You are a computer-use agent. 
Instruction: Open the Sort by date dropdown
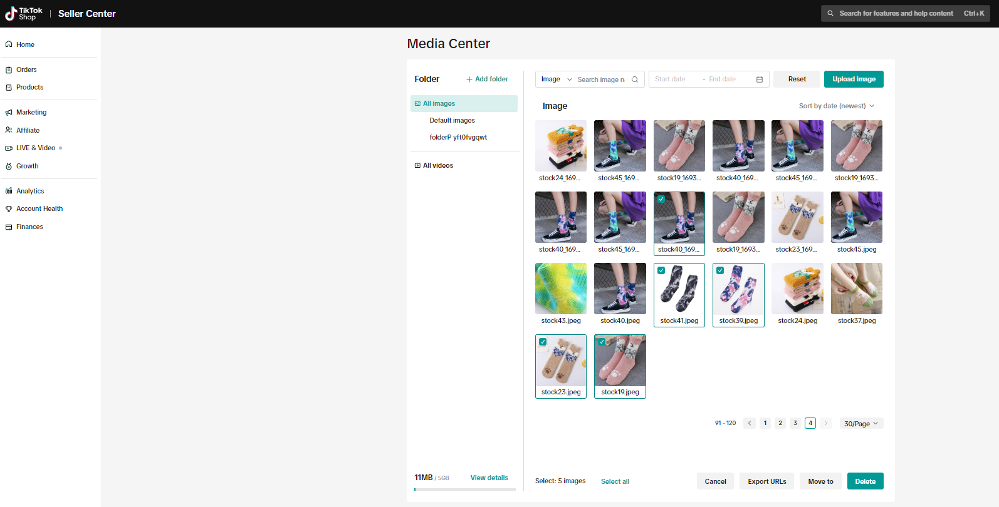click(836, 106)
